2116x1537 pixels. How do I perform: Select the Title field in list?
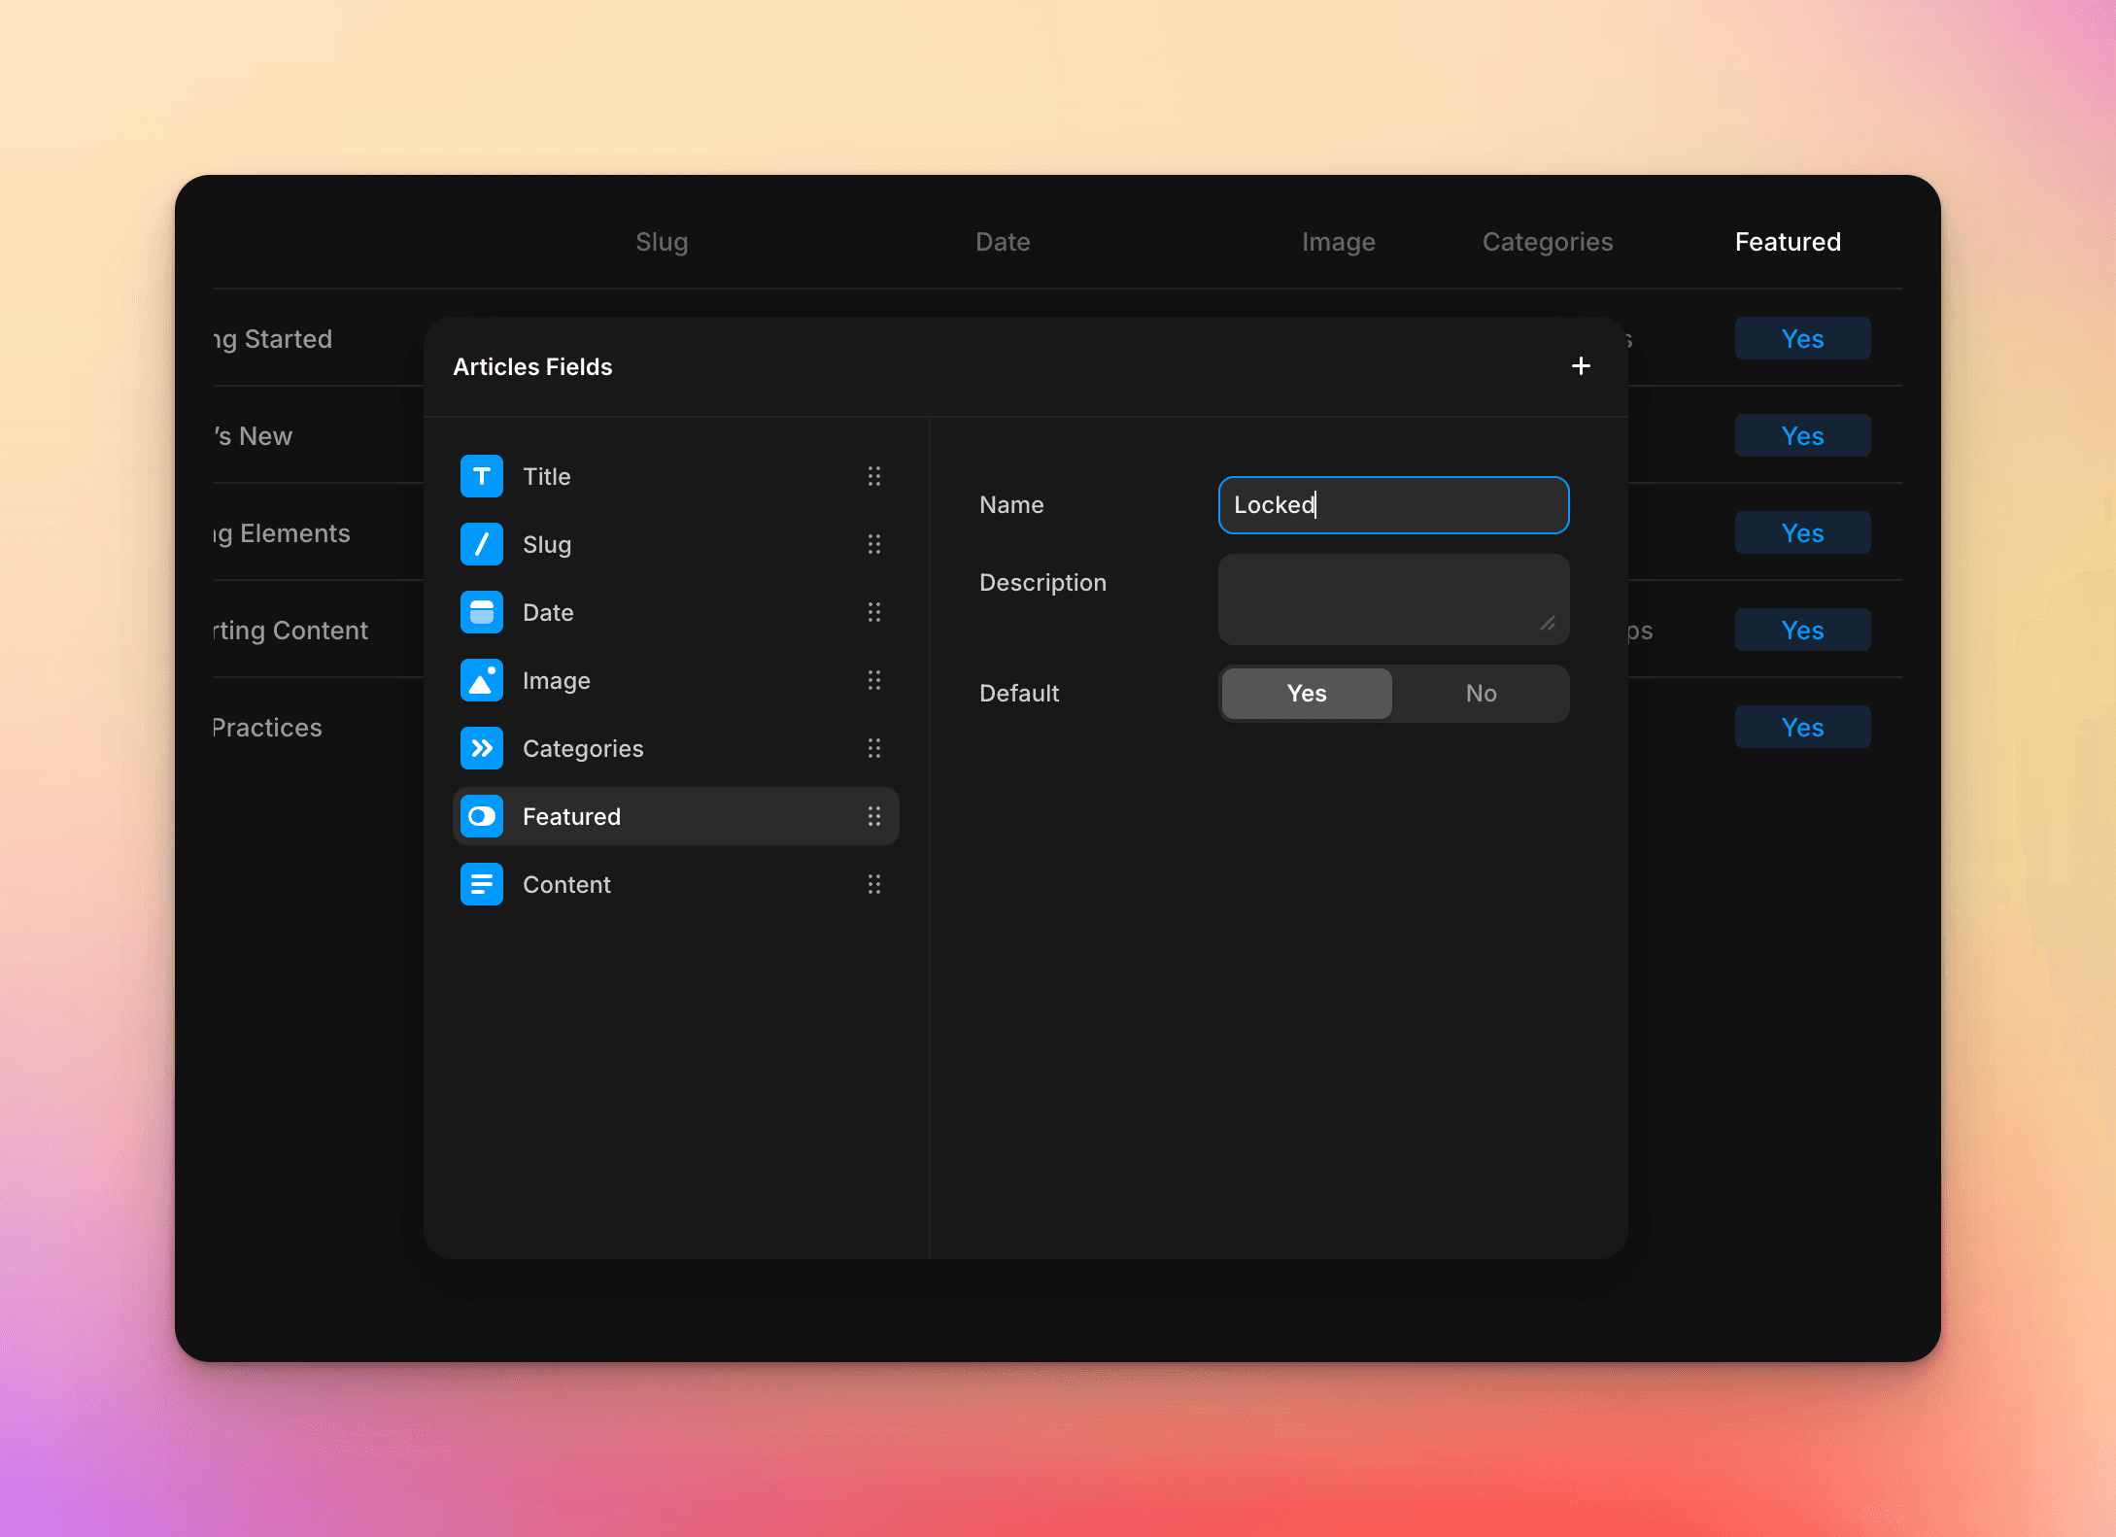coord(676,476)
